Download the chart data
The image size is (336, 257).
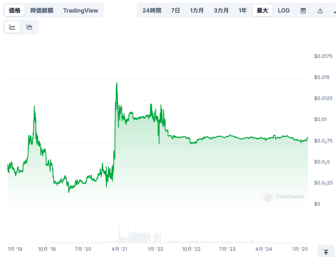pos(320,11)
